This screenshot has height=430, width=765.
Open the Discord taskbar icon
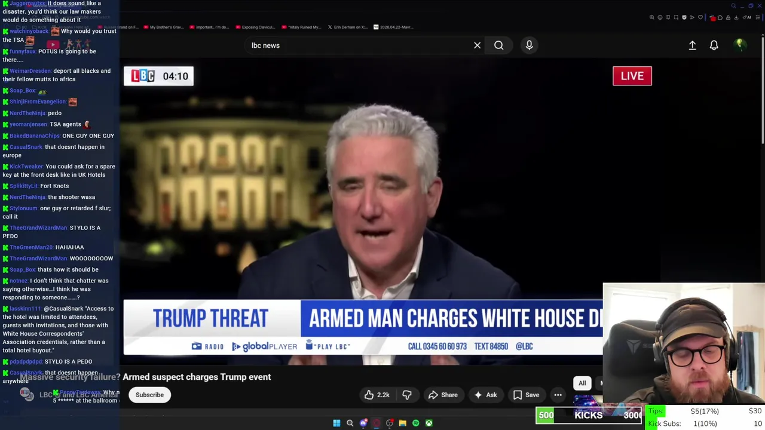363,423
